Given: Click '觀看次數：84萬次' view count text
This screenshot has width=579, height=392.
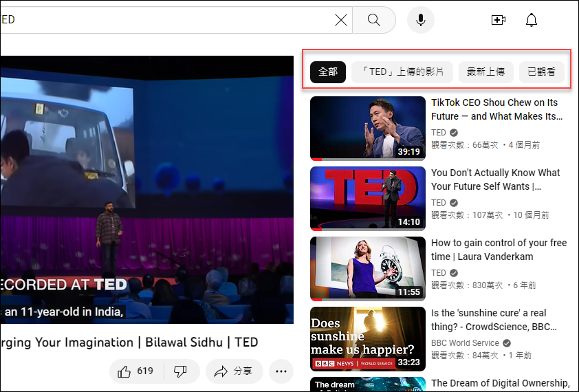Looking at the screenshot, I should 465,356.
